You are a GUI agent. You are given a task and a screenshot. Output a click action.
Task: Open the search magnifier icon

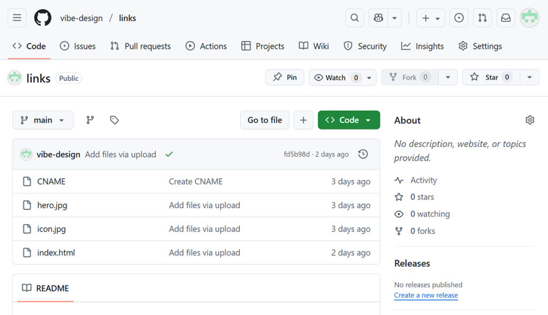click(x=354, y=18)
